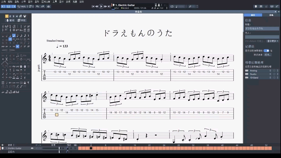Toggle concert tone display switch
This screenshot has width=281, height=158.
tap(266, 51)
